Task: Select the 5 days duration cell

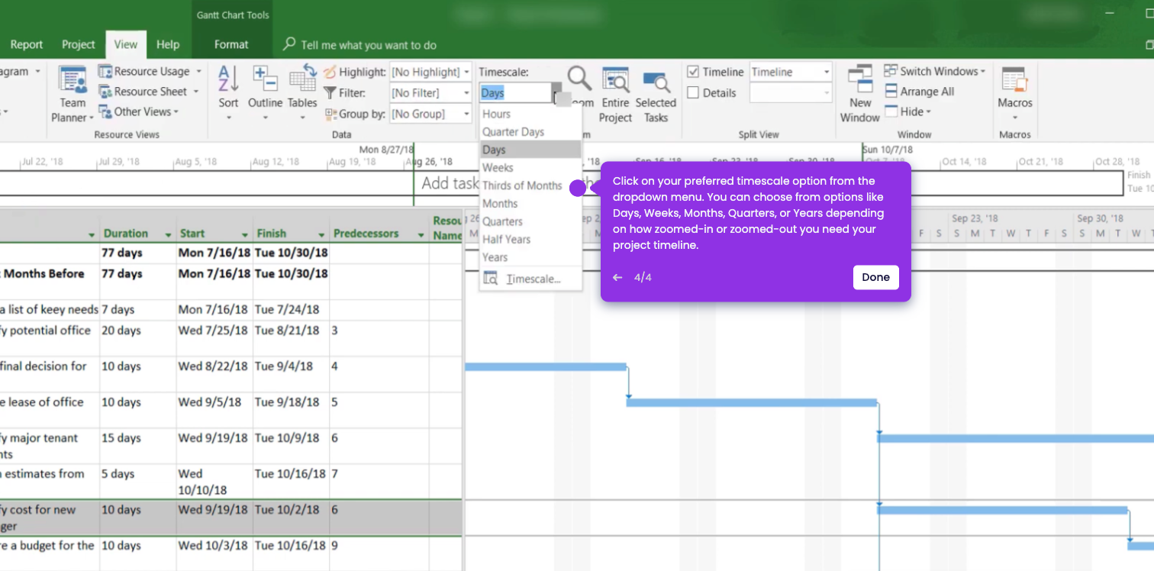Action: pyautogui.click(x=138, y=482)
